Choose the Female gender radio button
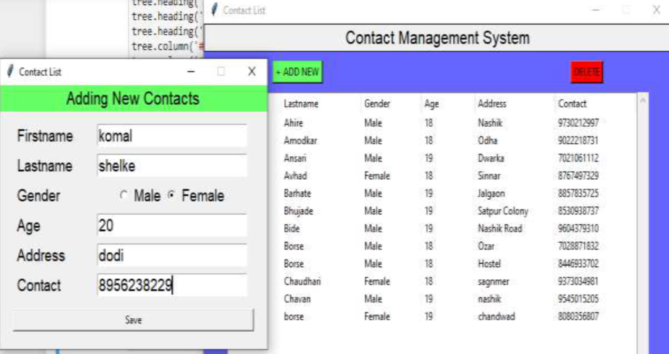 tap(170, 196)
